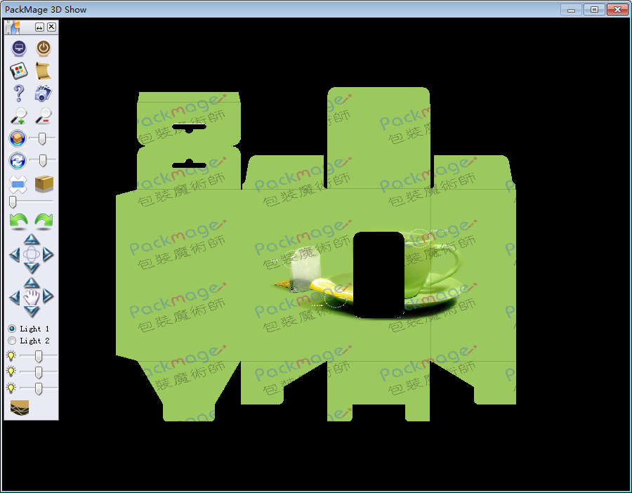
Task: Click the green left curved arrow
Action: pyautogui.click(x=18, y=221)
